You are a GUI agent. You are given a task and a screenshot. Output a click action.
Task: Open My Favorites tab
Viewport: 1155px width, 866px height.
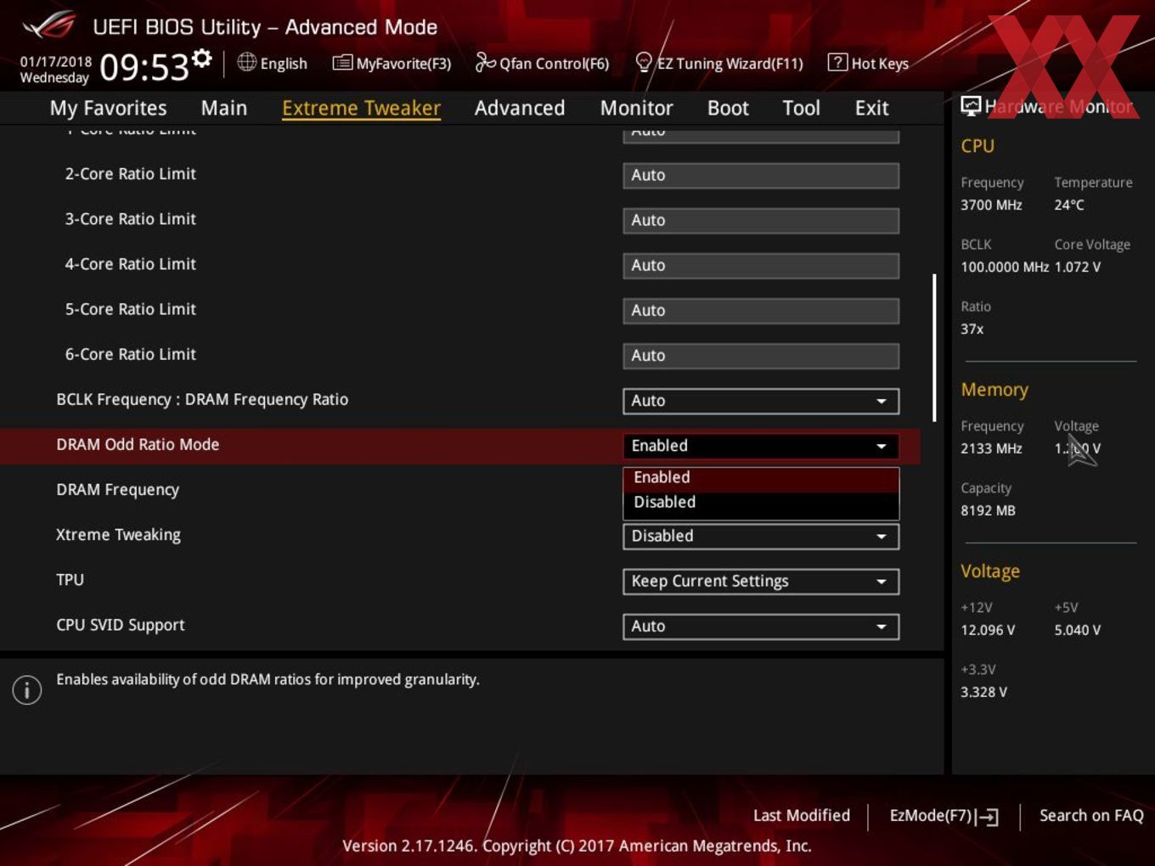pyautogui.click(x=108, y=108)
